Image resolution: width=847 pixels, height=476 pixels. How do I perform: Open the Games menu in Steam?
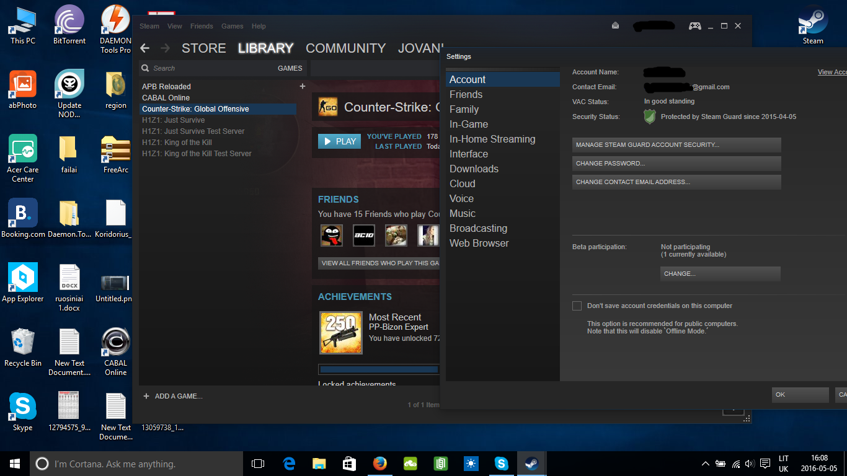coord(233,26)
